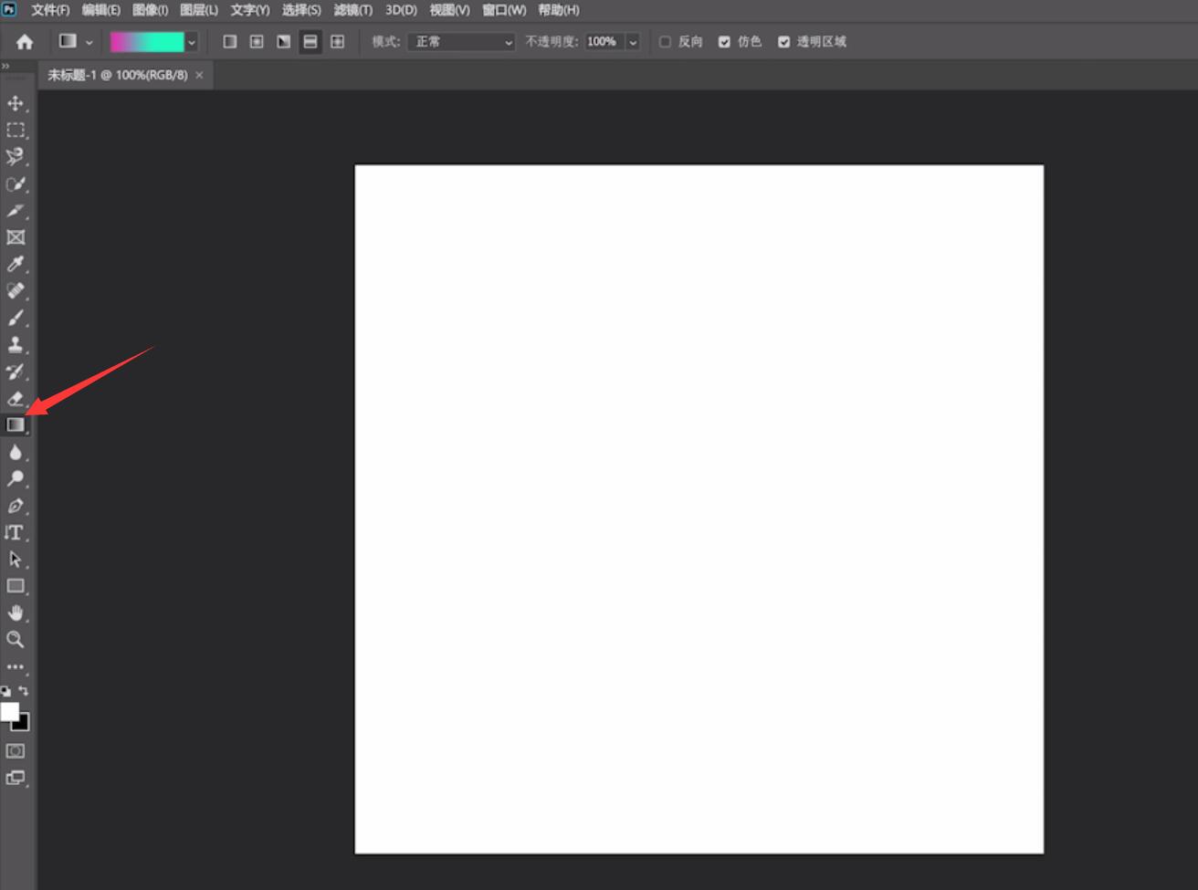Select the History Brush tool

(16, 372)
